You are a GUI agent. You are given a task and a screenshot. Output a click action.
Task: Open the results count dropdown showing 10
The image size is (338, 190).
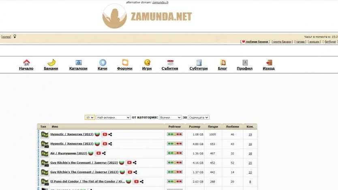click(x=90, y=117)
